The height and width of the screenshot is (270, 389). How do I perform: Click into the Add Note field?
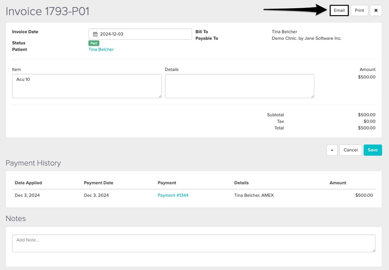click(194, 244)
